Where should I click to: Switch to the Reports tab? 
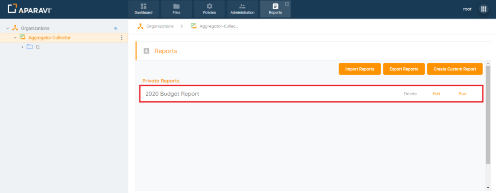click(x=275, y=9)
